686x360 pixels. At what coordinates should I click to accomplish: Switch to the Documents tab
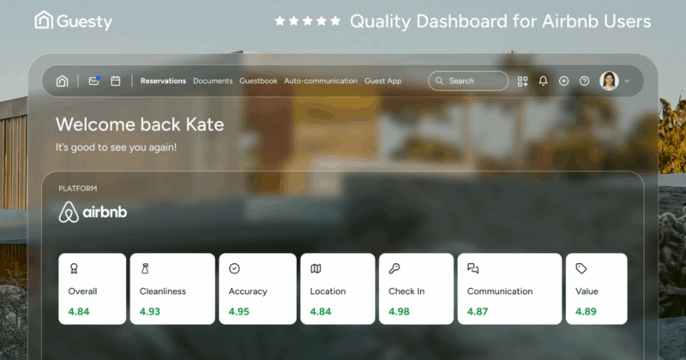[x=213, y=81]
